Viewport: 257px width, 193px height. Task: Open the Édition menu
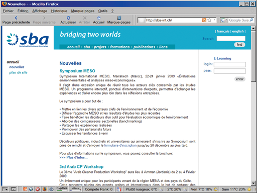pyautogui.click(x=23, y=11)
